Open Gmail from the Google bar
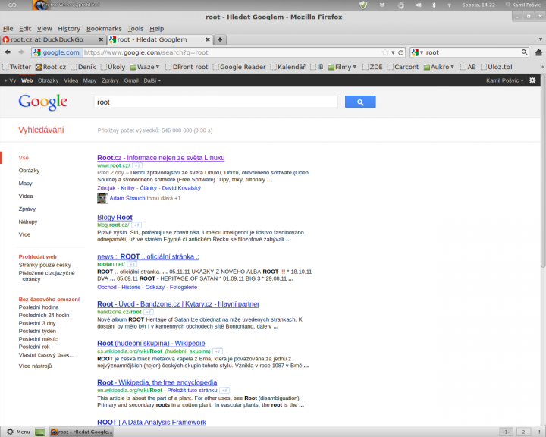546x437 pixels. click(x=131, y=80)
